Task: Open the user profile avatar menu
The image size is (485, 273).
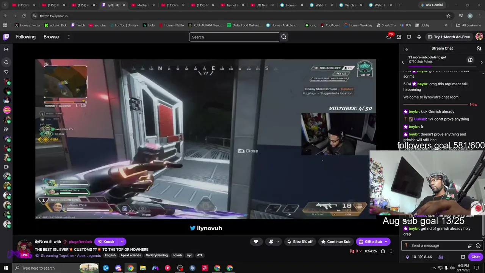Action: point(479,37)
